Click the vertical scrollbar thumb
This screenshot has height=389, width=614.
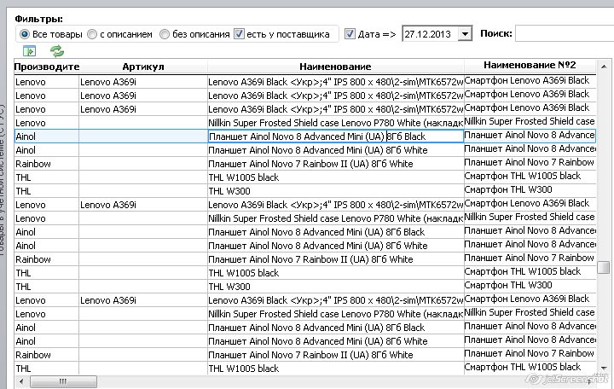tap(604, 268)
